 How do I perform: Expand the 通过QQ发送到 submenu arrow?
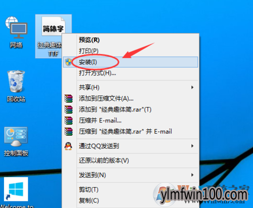point(192,146)
